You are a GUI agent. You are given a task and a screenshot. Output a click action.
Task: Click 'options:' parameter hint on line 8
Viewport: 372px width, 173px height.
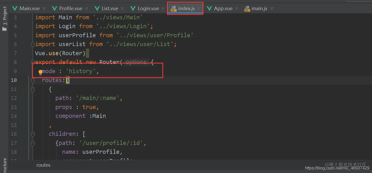[x=137, y=62]
